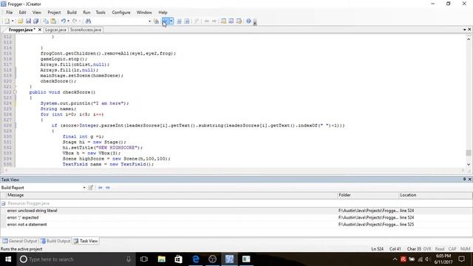Switch to the Logcar.java tab
473x266 pixels.
(55, 30)
